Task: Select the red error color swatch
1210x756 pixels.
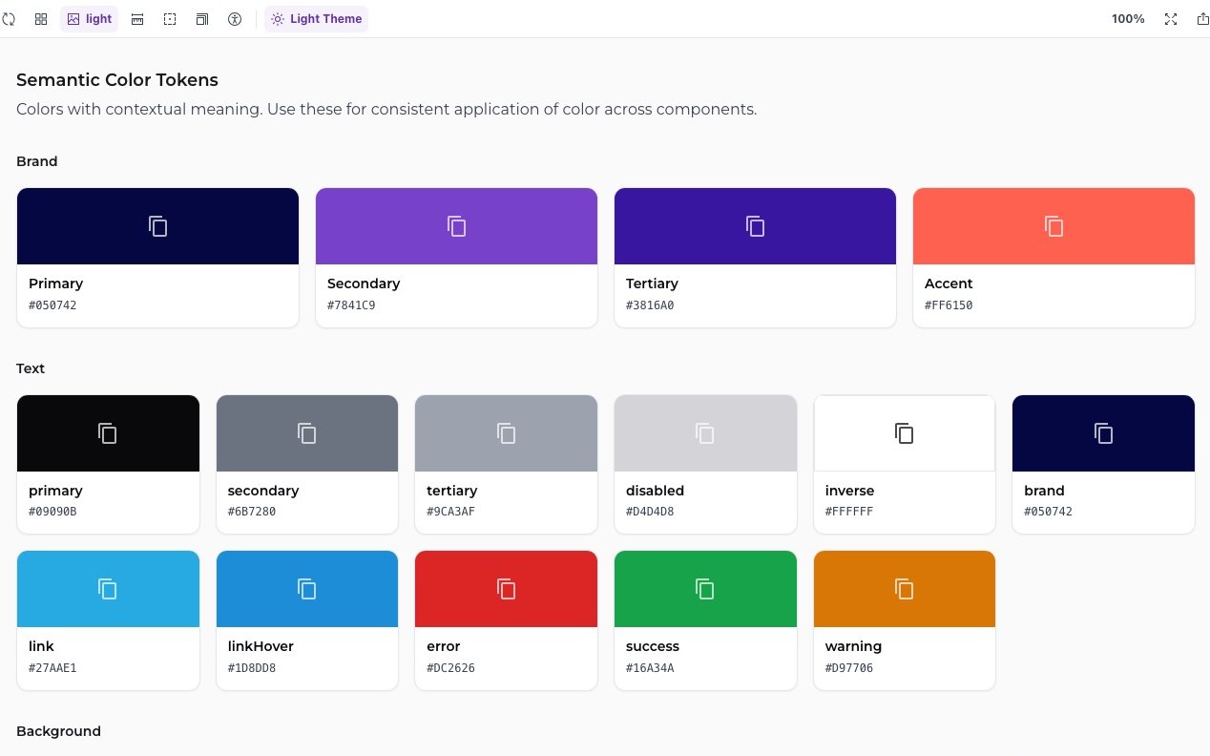Action: point(507,589)
